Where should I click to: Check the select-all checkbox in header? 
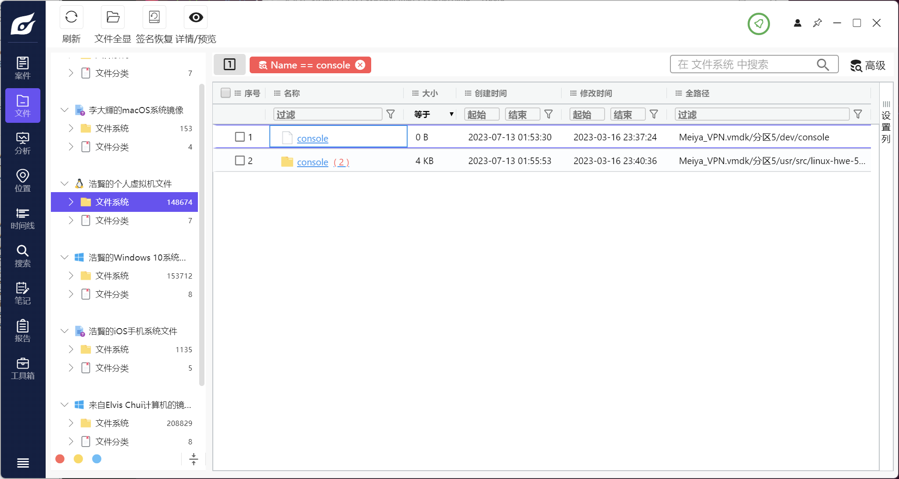(x=226, y=93)
